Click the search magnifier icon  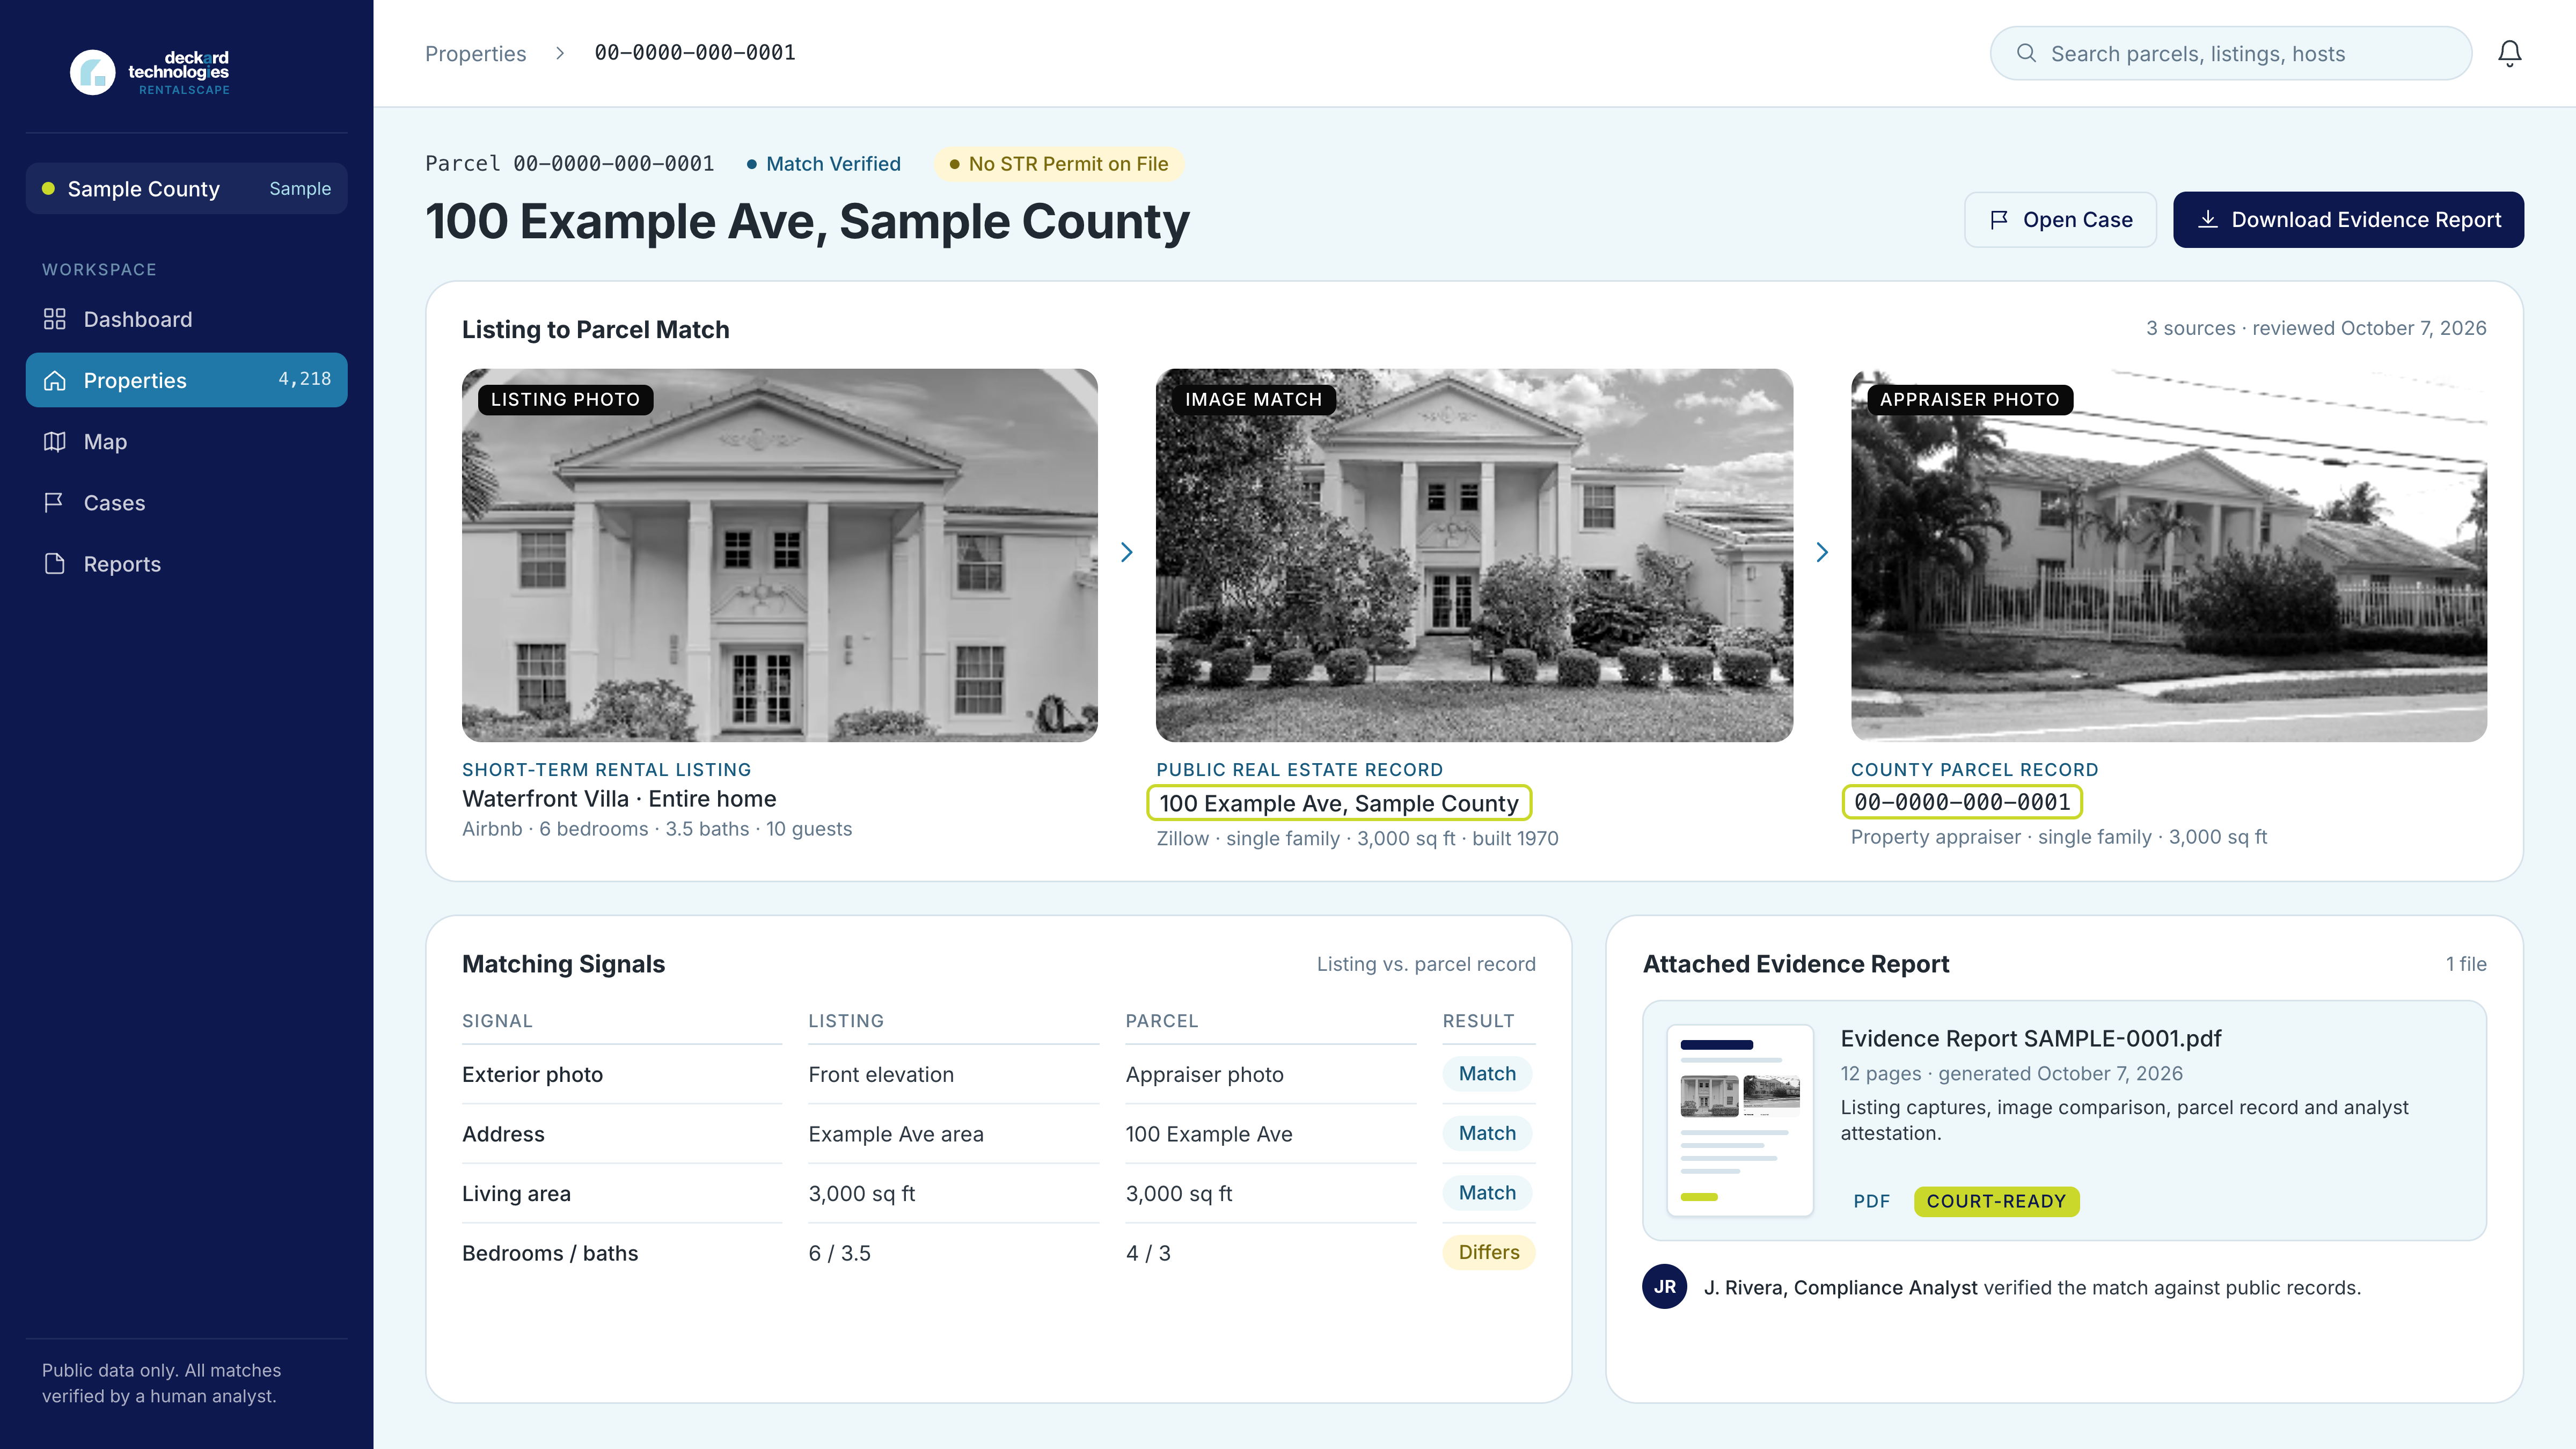point(2026,53)
